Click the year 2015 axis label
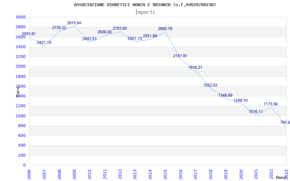 (x=165, y=174)
